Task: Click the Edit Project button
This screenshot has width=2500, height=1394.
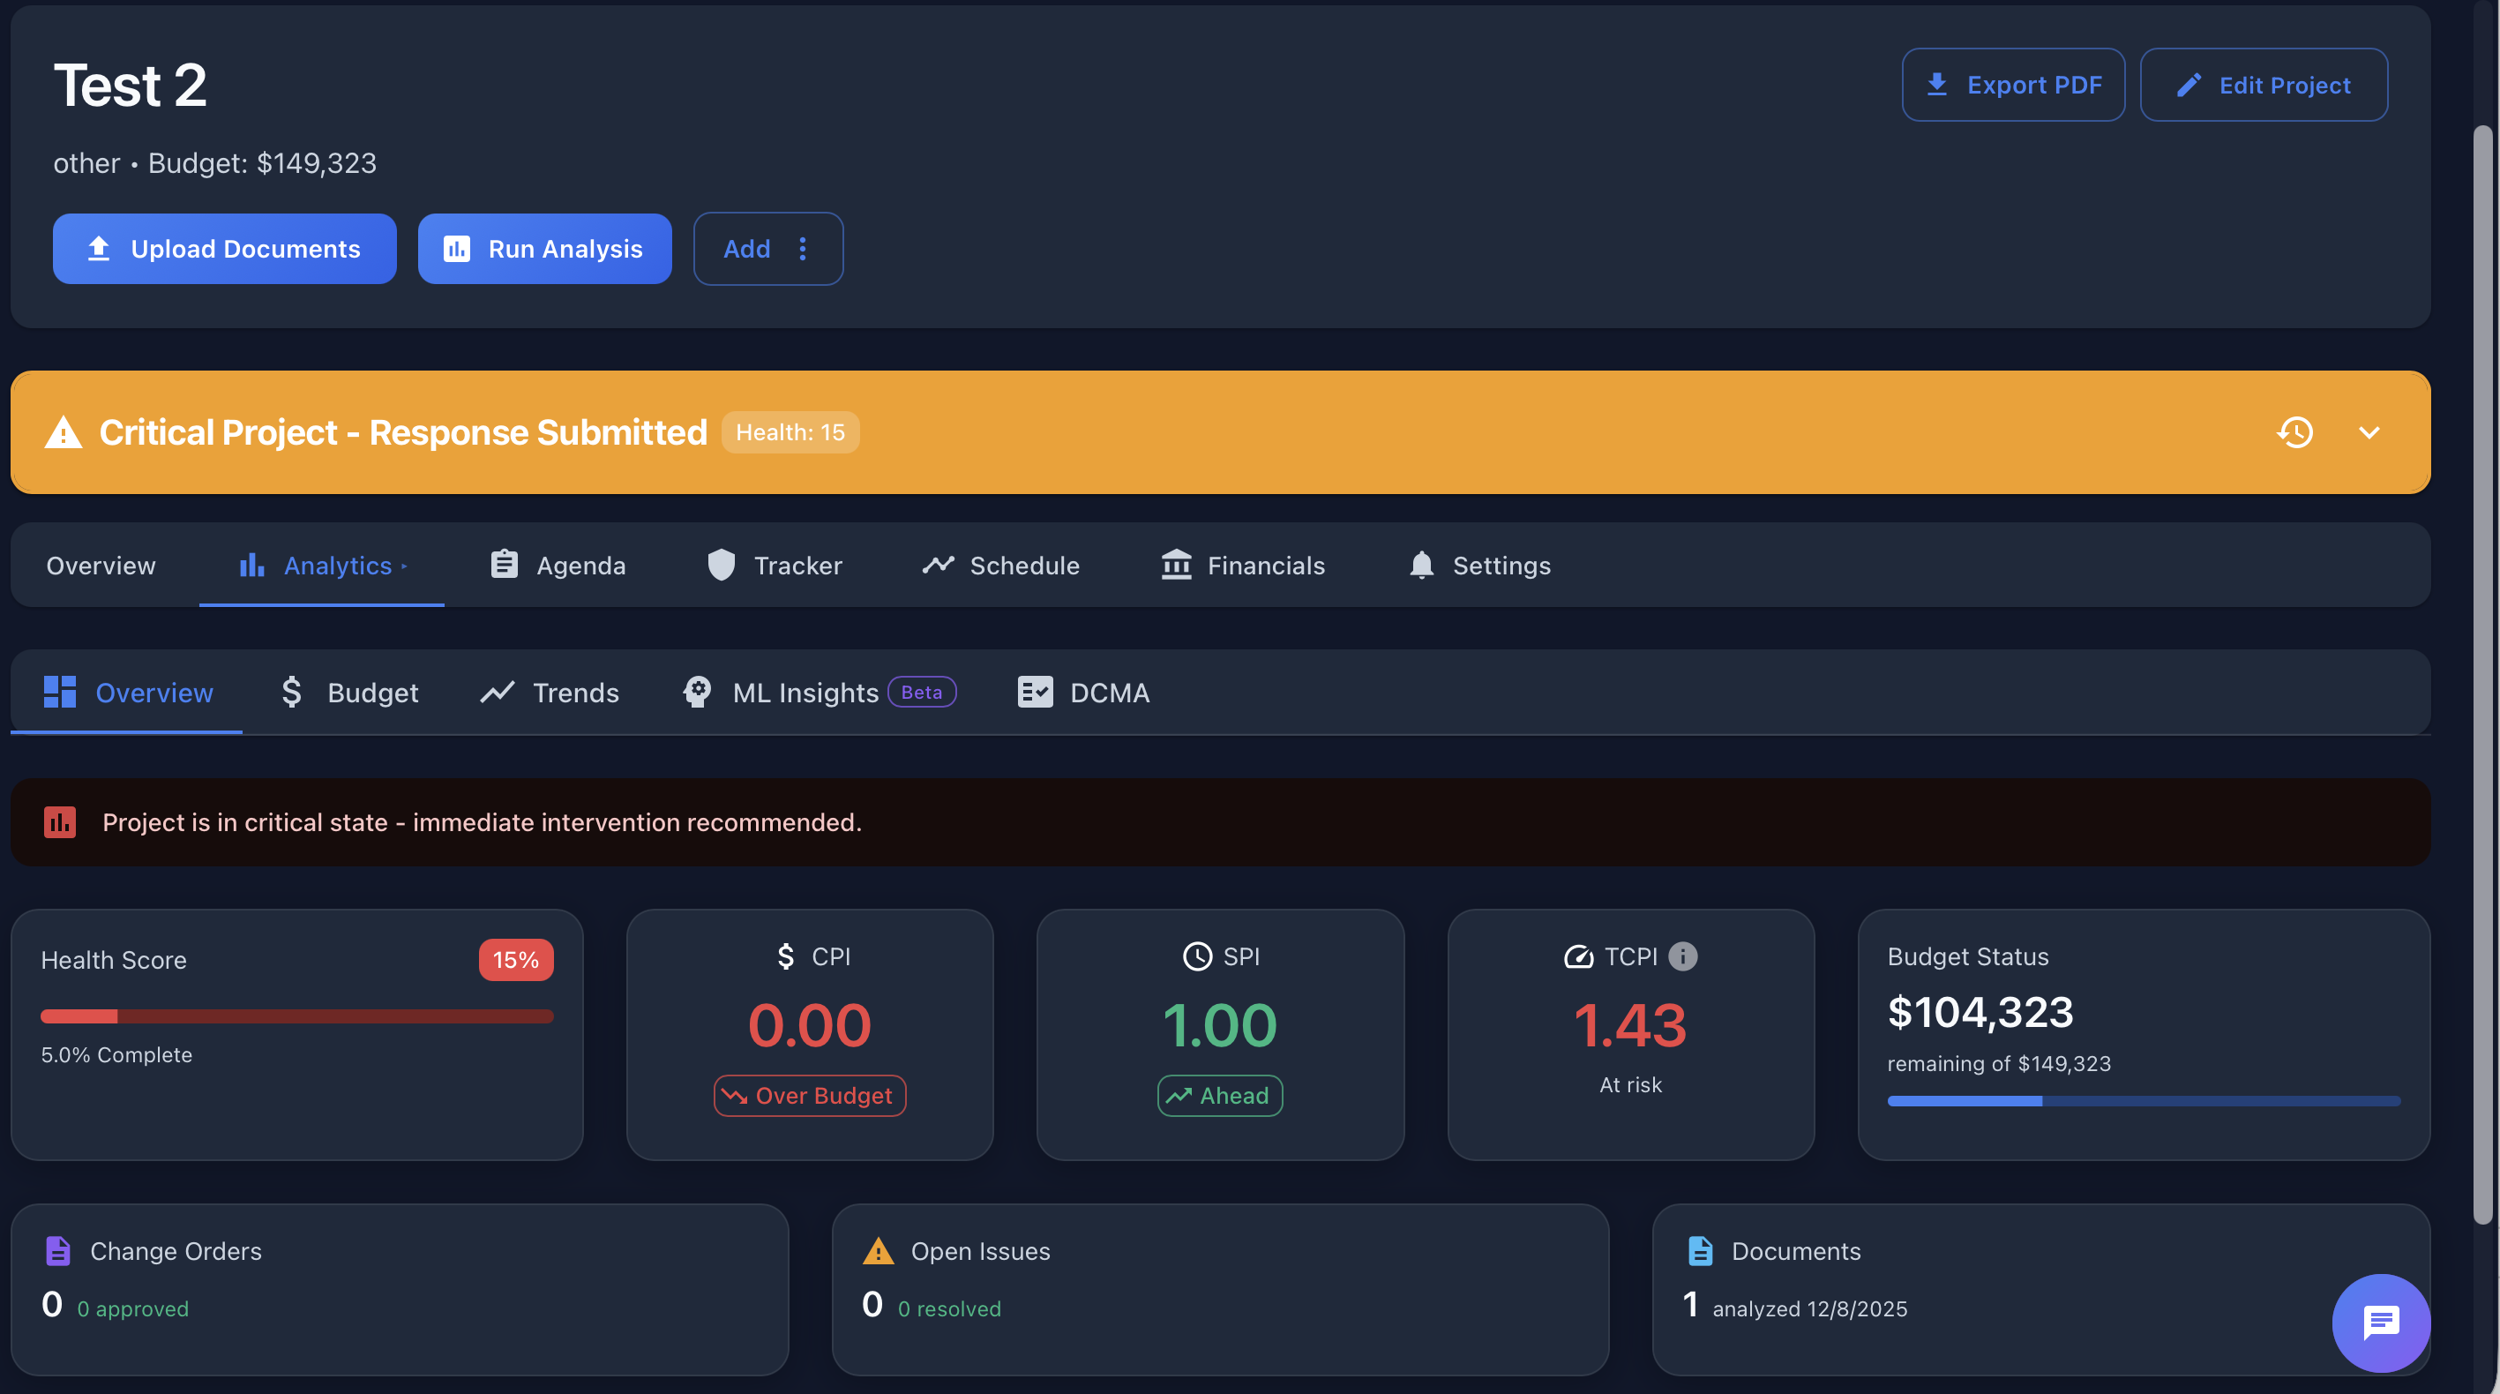Action: [2264, 85]
